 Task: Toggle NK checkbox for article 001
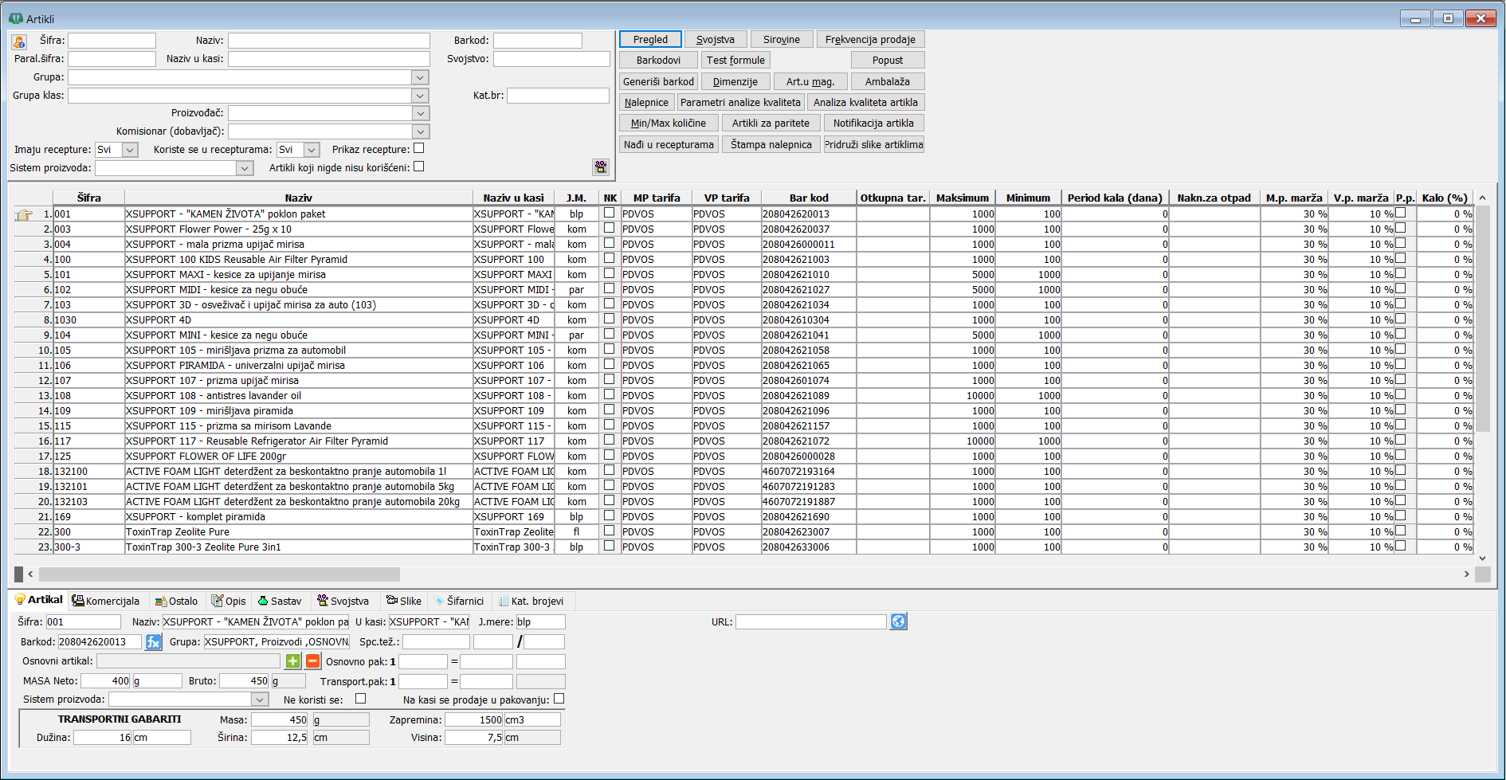pos(610,213)
